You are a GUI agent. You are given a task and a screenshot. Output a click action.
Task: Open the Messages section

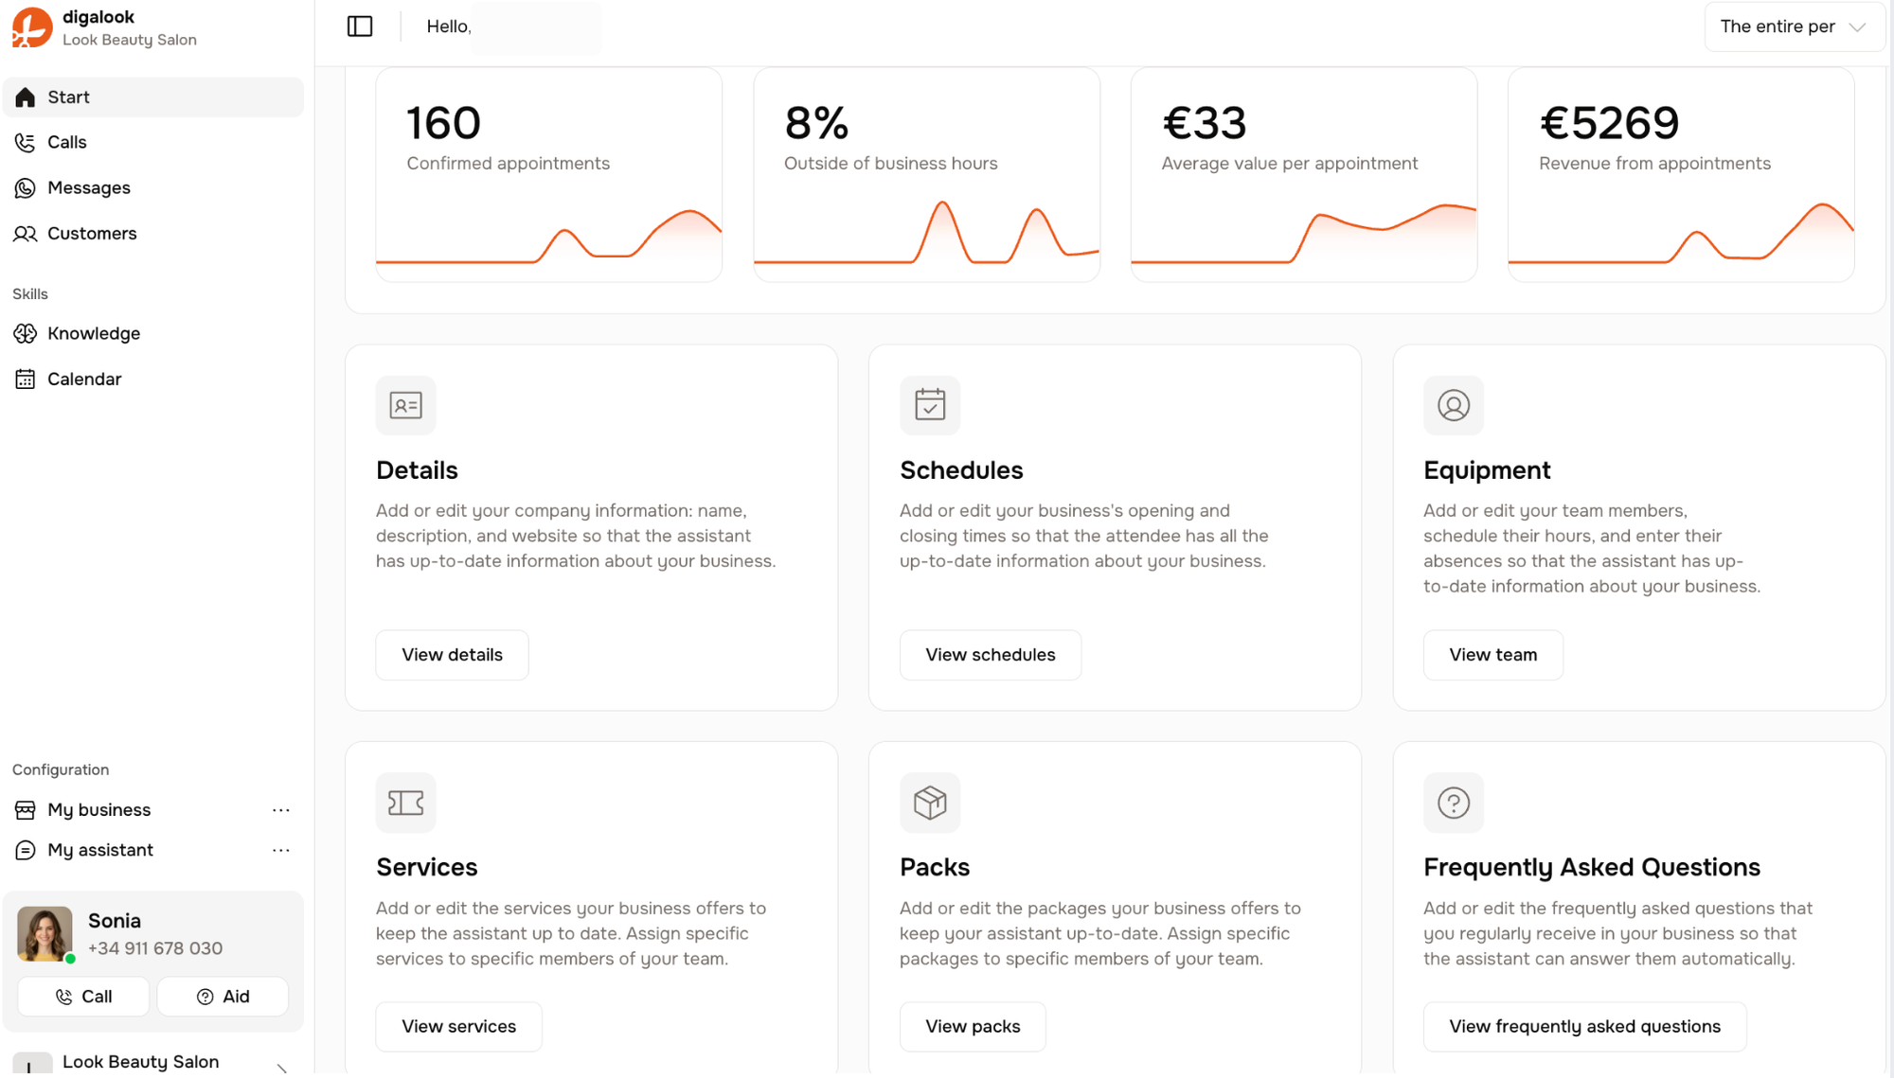click(x=88, y=187)
